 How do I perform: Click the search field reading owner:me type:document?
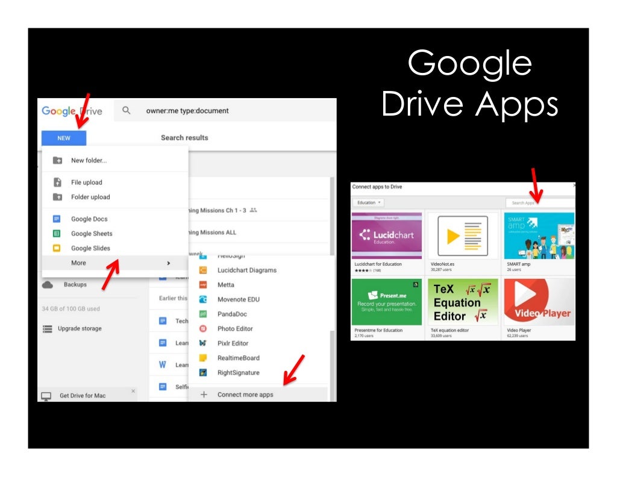point(225,110)
